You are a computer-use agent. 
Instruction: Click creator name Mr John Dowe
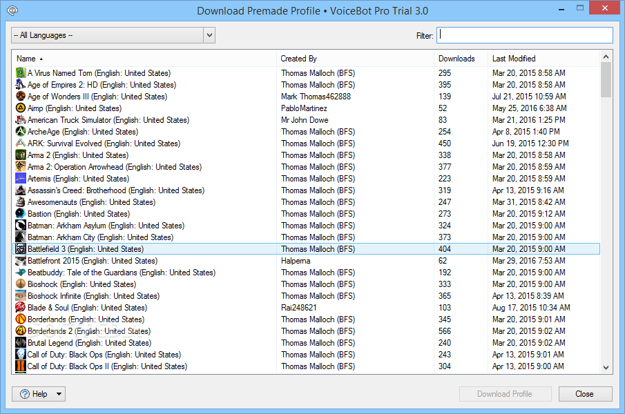[x=305, y=120]
